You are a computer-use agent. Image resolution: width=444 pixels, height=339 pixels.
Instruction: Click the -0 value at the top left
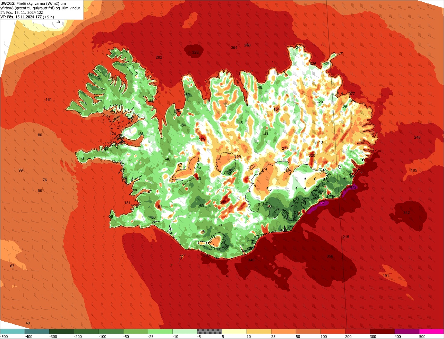click(58, 22)
